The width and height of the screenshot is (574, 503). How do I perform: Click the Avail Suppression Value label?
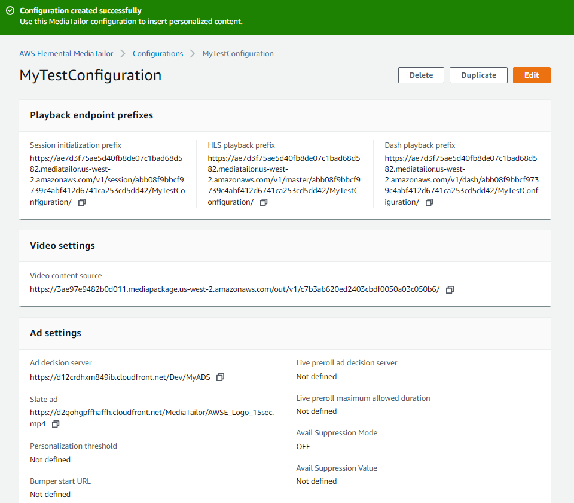pos(337,468)
